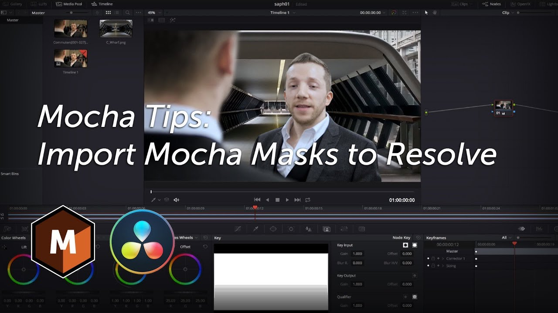Open the Power Window palette
Image resolution: width=558 pixels, height=313 pixels.
click(273, 229)
